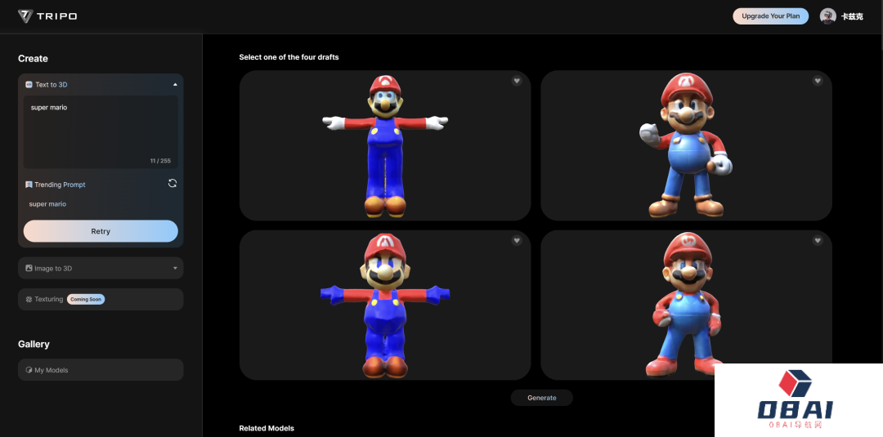Click the Texturing section icon
This screenshot has height=437, width=883.
[29, 299]
